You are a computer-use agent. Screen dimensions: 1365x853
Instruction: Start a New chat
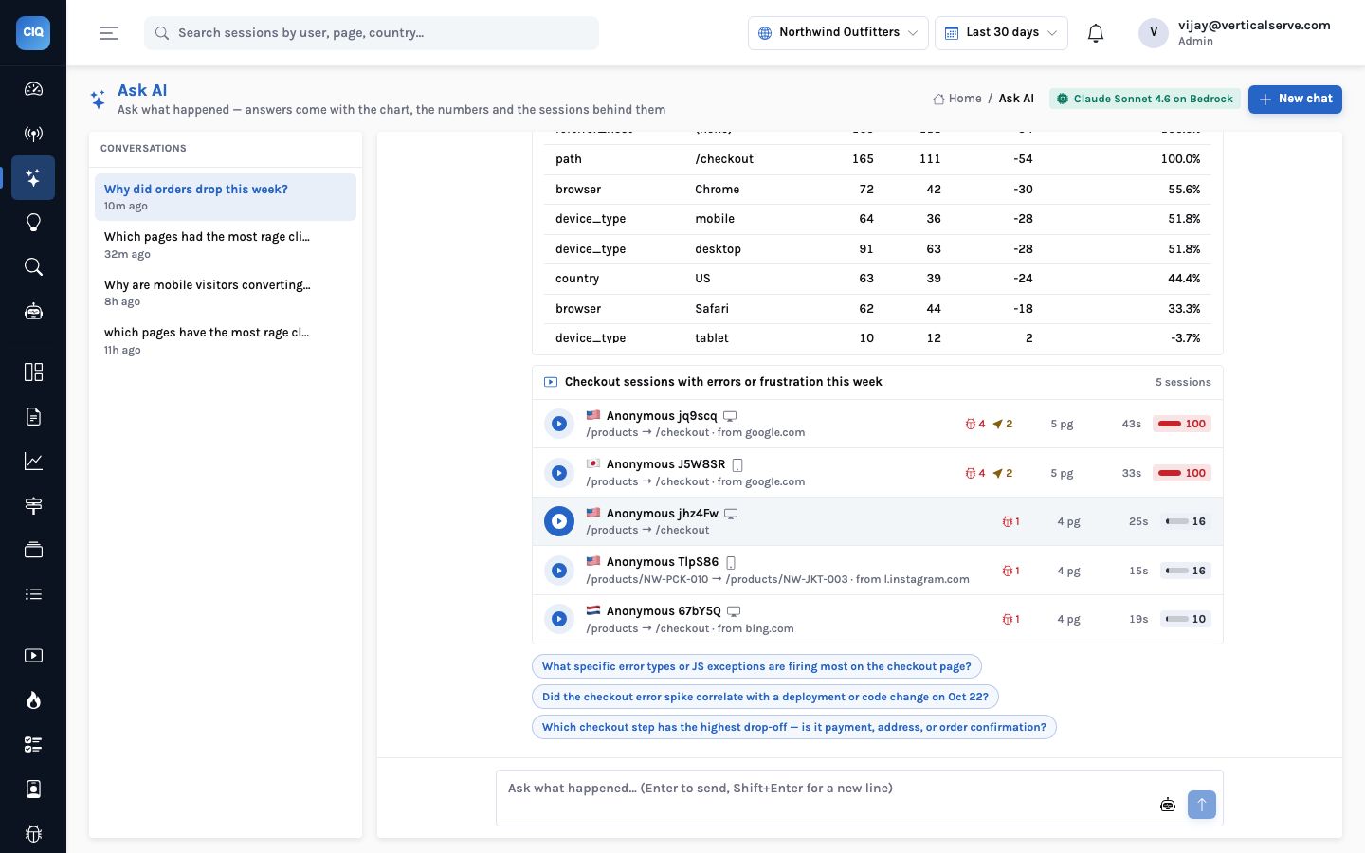[1295, 99]
